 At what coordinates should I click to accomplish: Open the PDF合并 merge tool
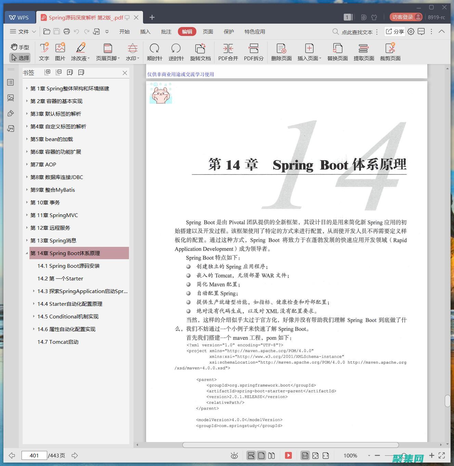tap(228, 51)
